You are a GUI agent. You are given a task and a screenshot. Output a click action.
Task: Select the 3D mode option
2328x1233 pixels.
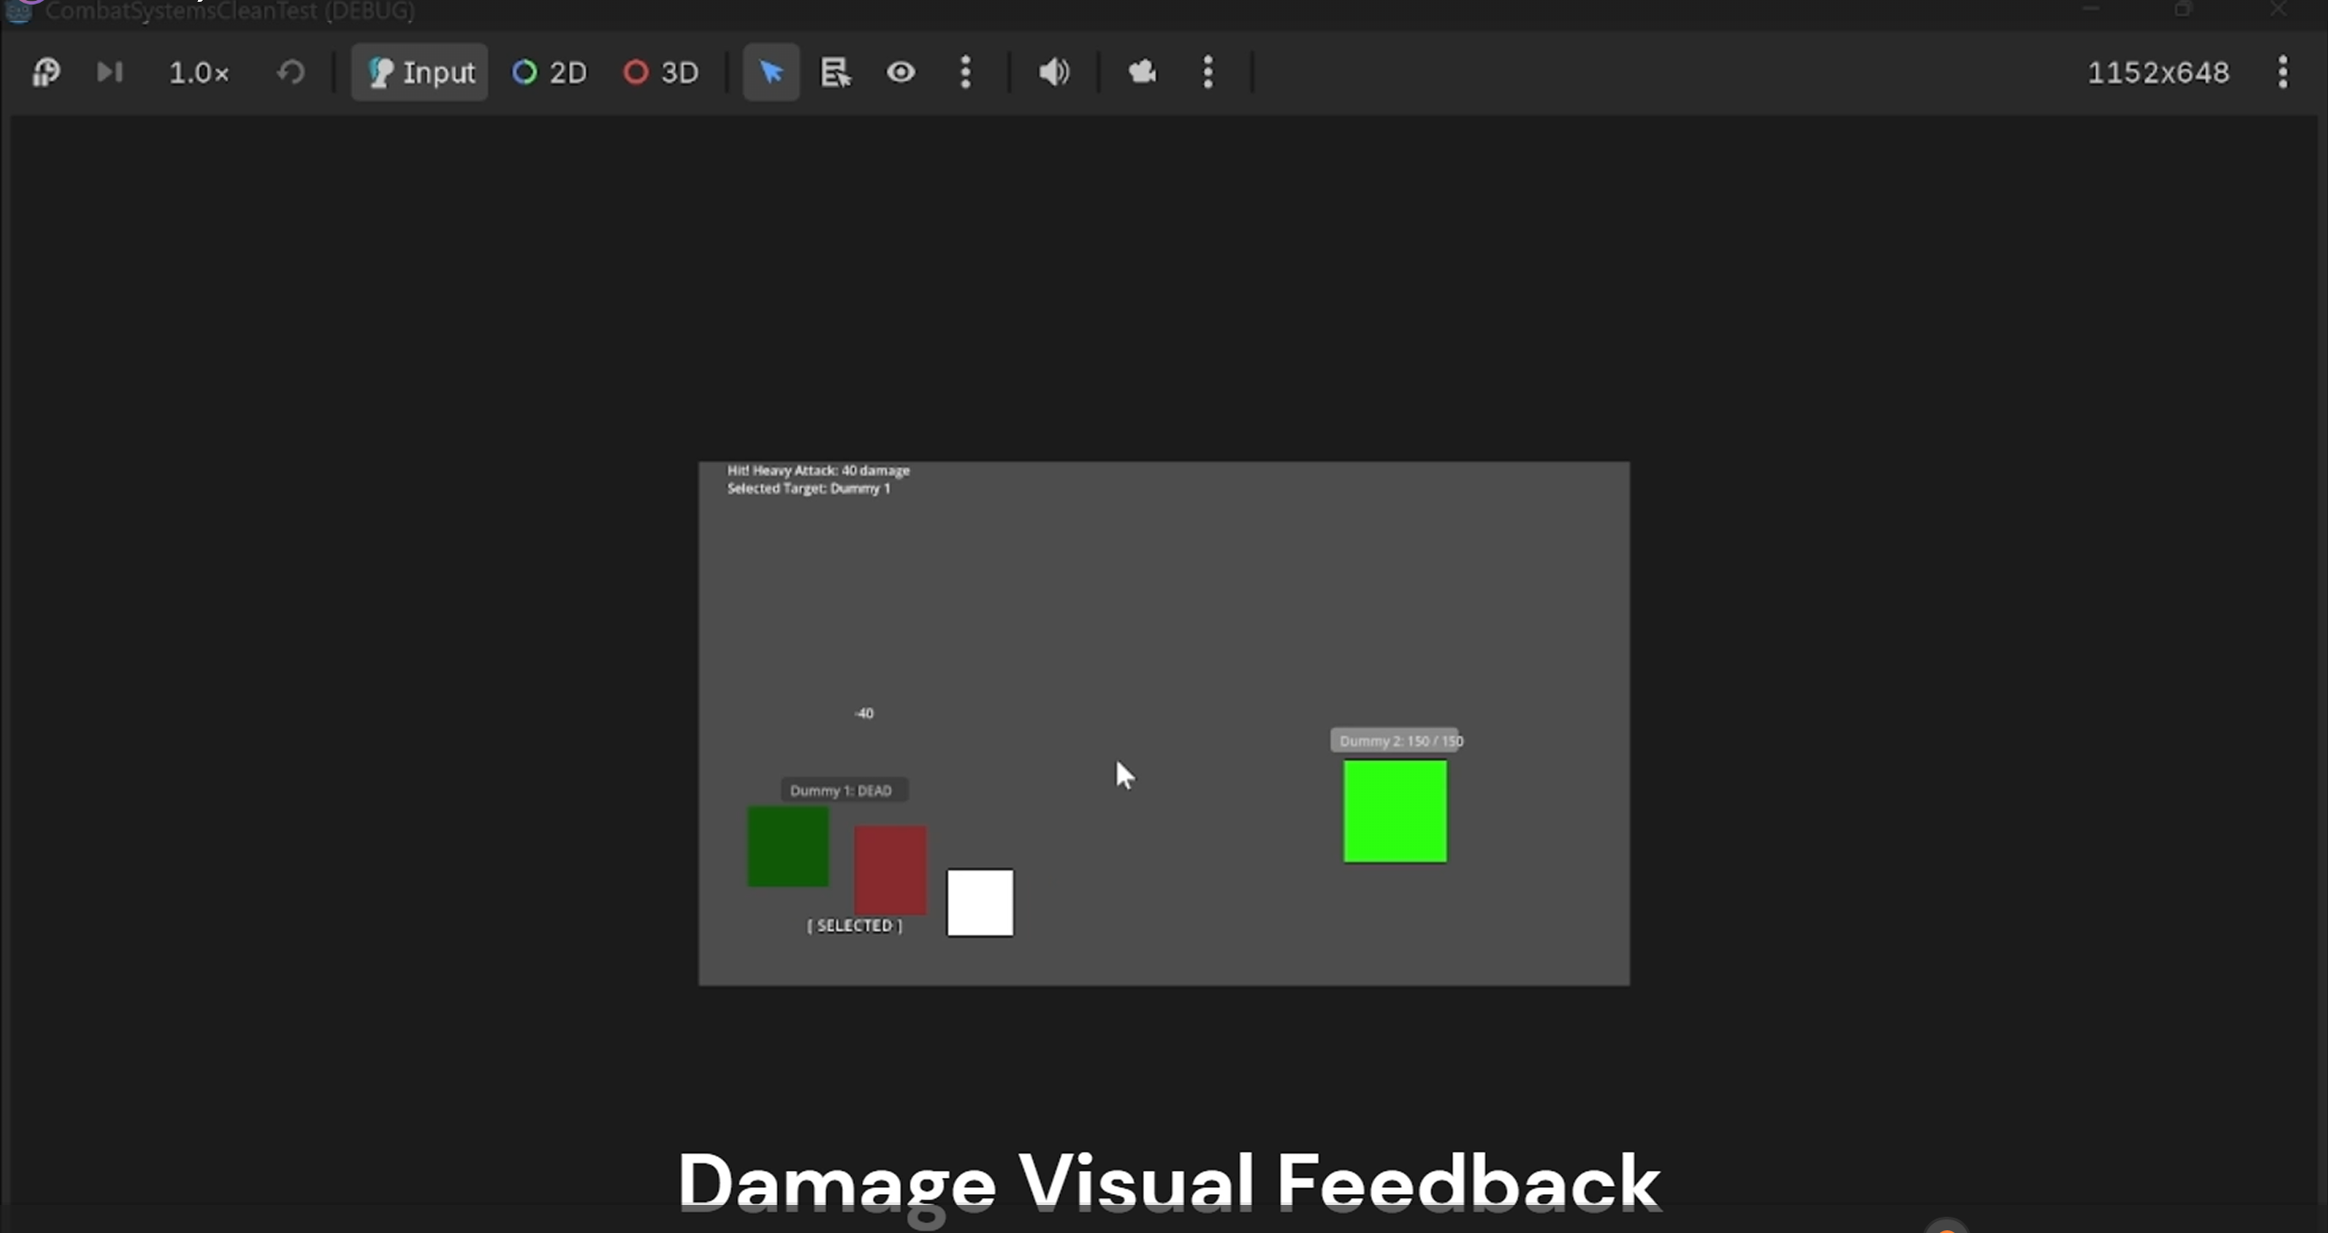click(662, 72)
